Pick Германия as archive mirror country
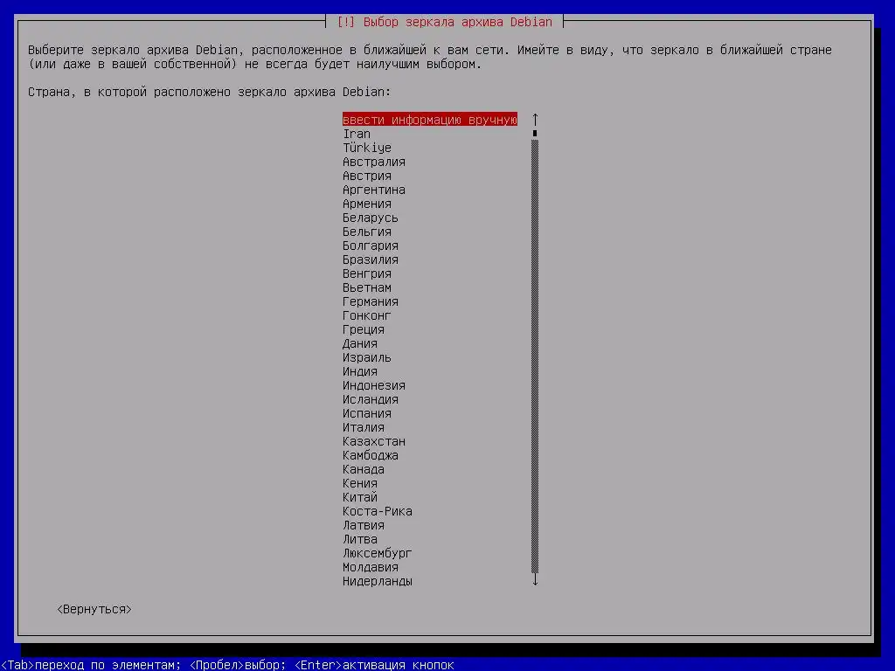 tap(371, 301)
